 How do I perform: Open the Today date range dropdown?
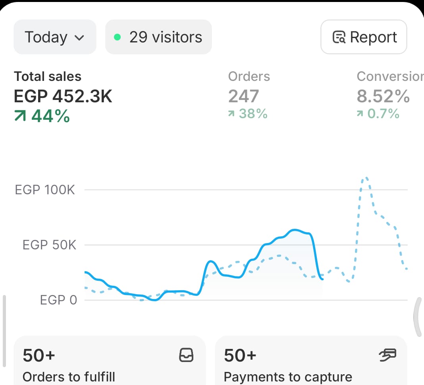point(55,37)
